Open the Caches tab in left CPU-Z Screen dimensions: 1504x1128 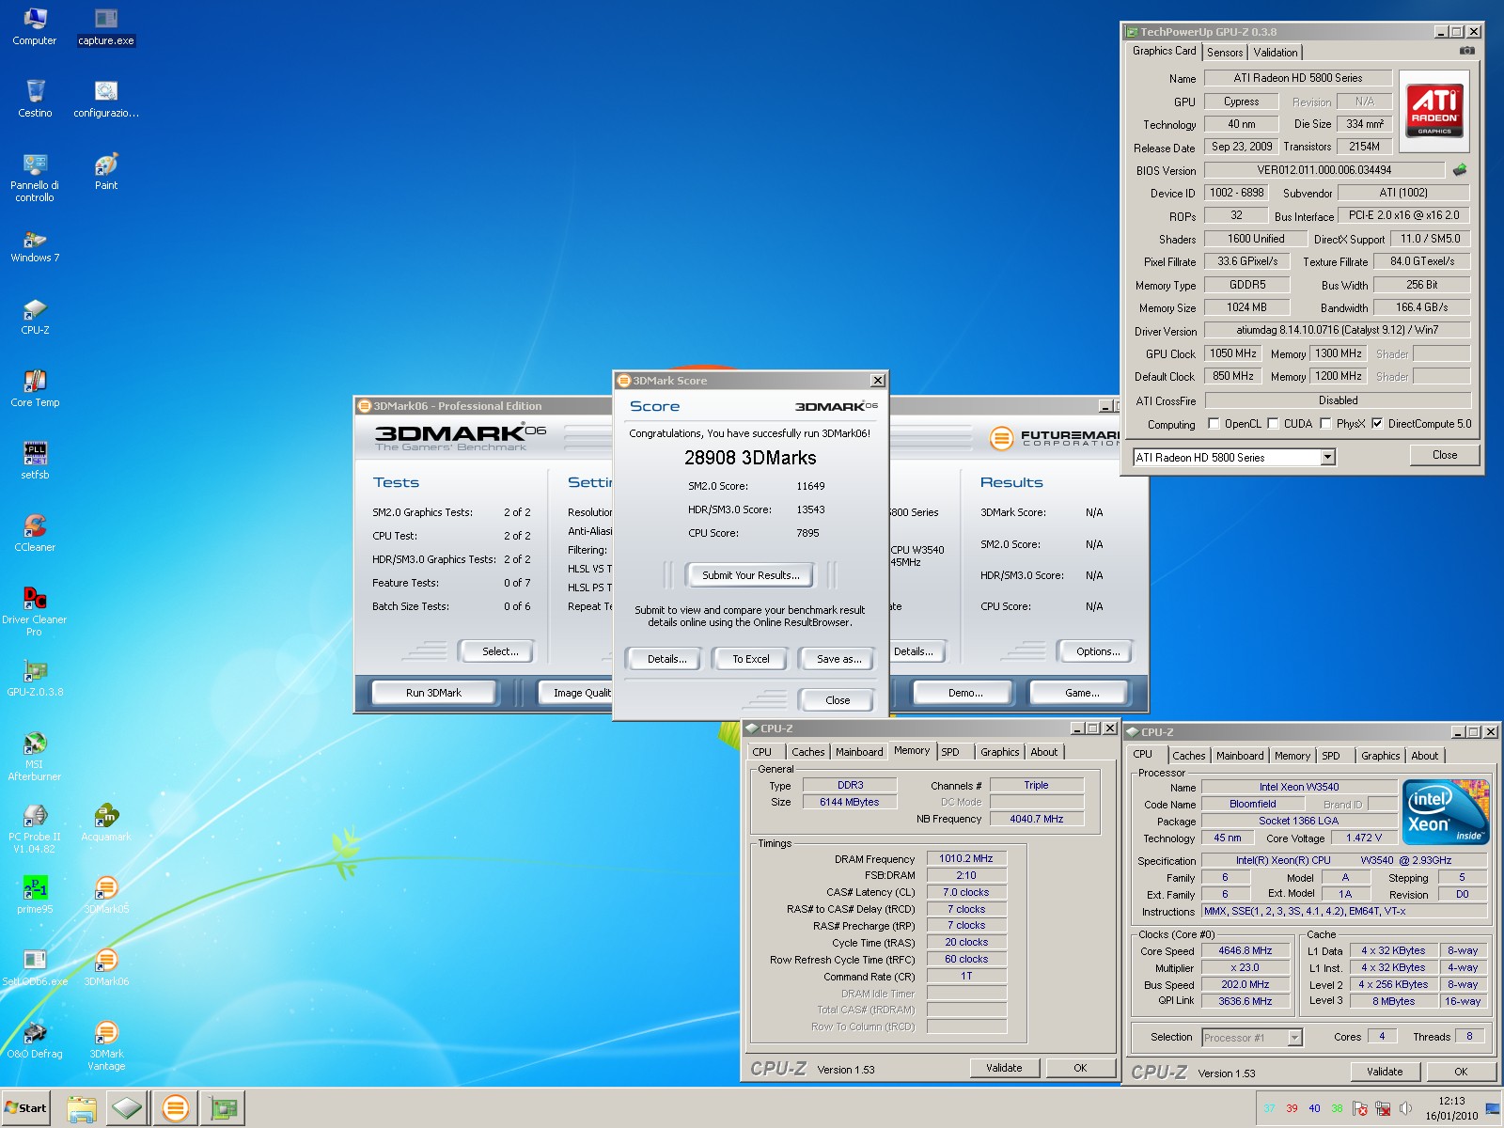807,752
